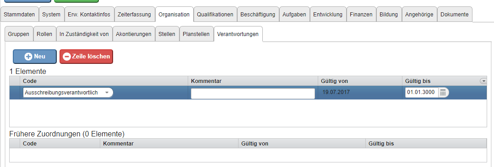This screenshot has height=167, width=494.
Task: Switch to the Rollen sub-tab
Action: (x=45, y=34)
